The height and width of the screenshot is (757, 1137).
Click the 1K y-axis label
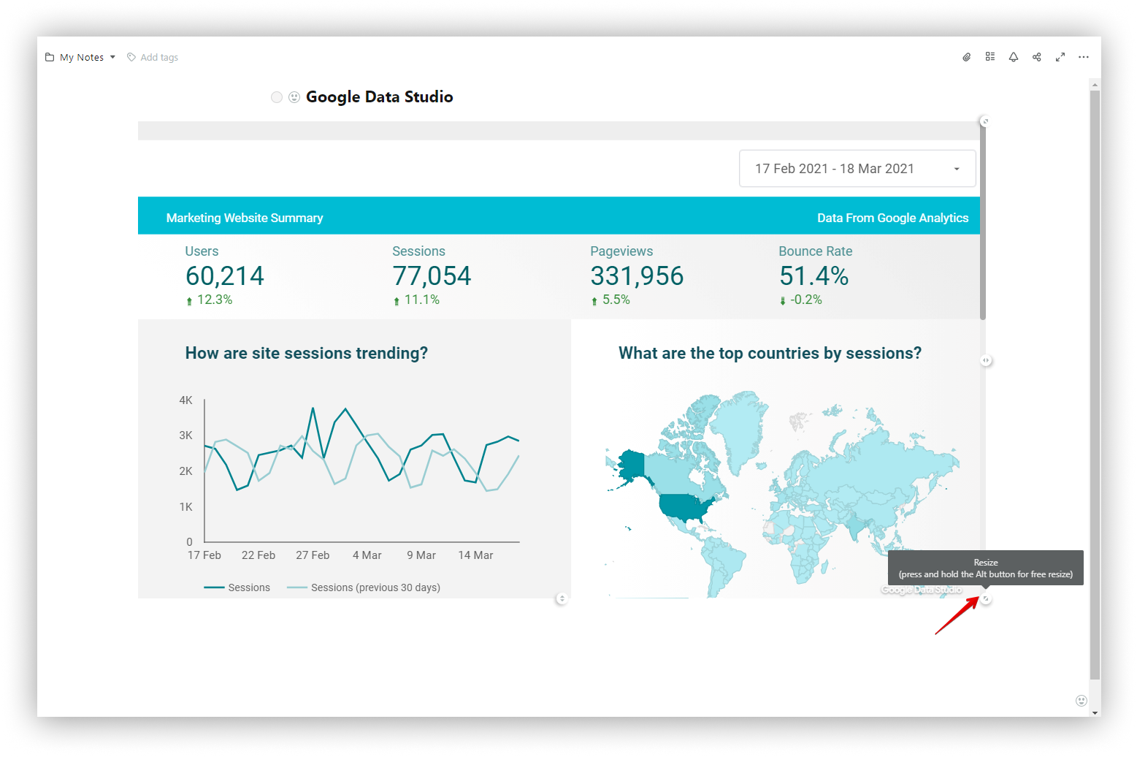(186, 507)
